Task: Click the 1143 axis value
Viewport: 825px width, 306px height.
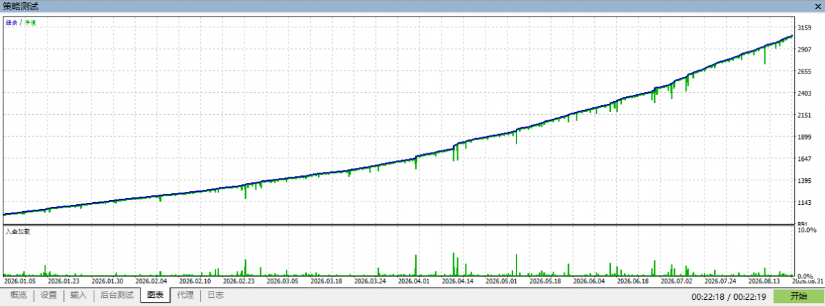Action: (x=806, y=203)
